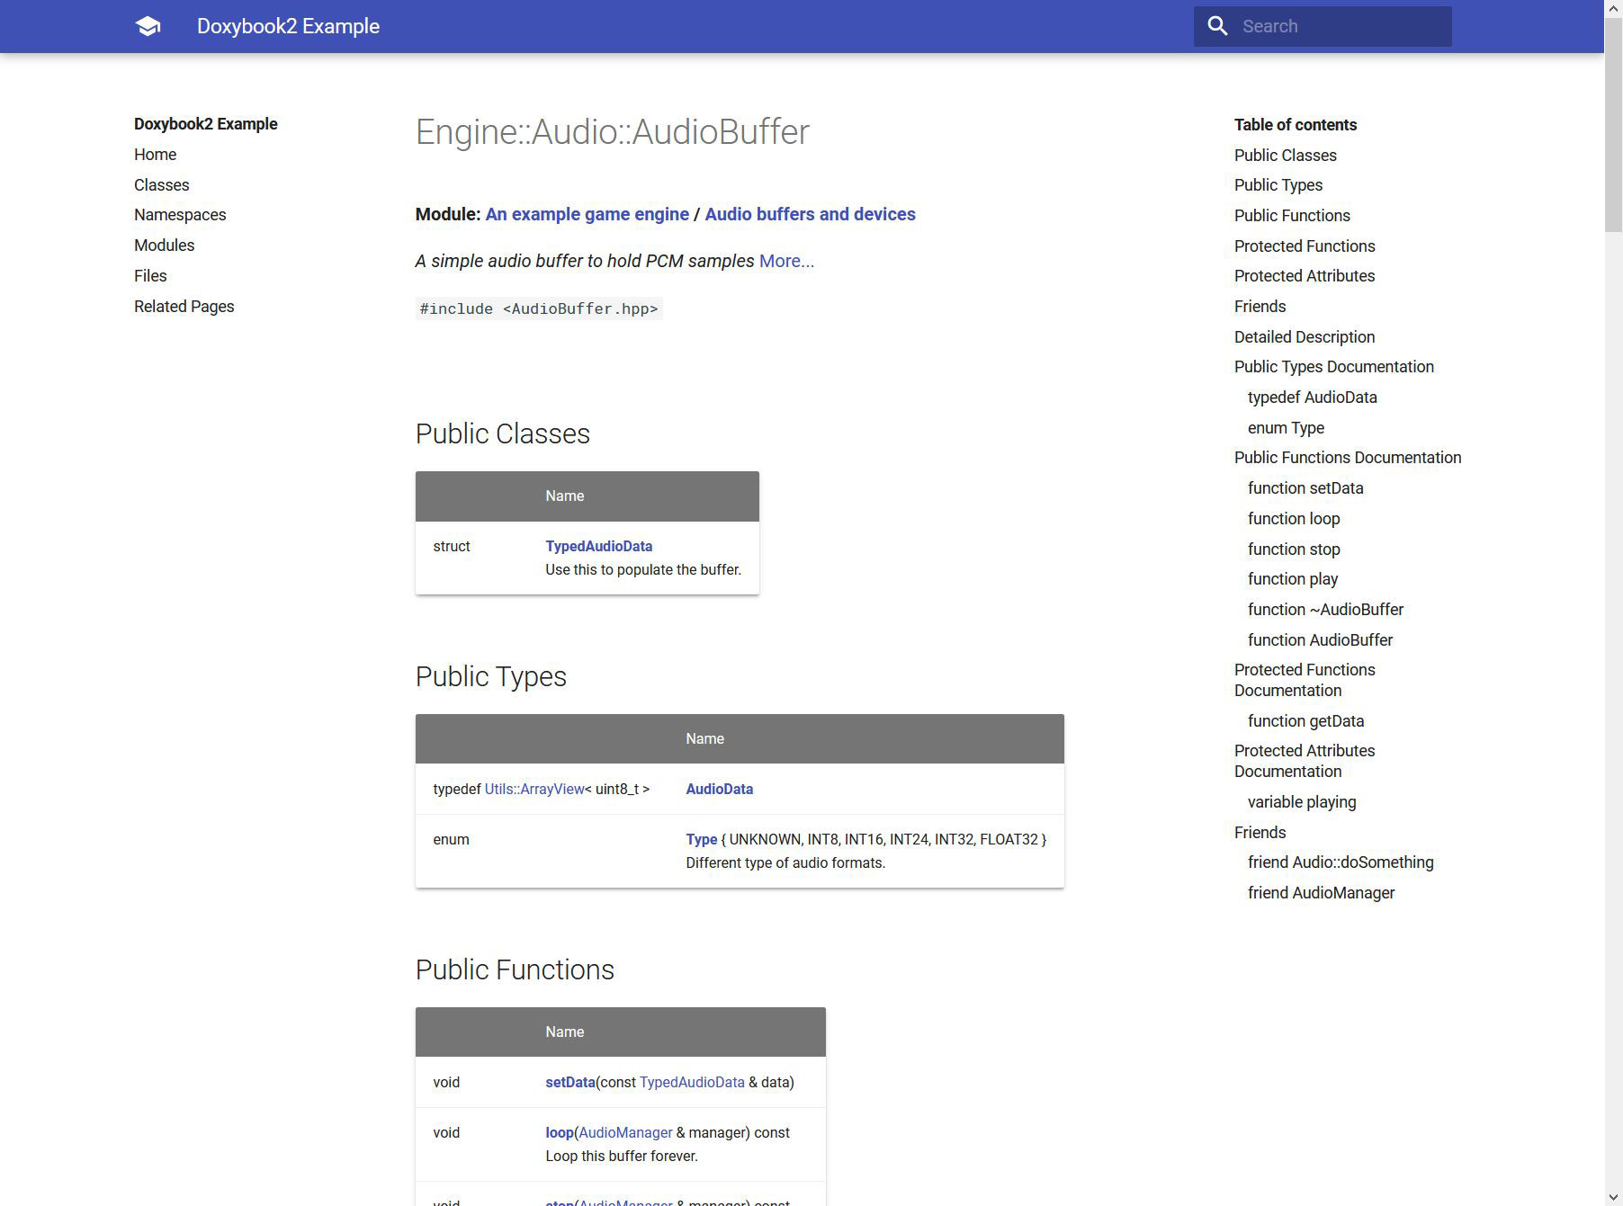
Task: Click the Table of contents heading
Action: [1296, 125]
